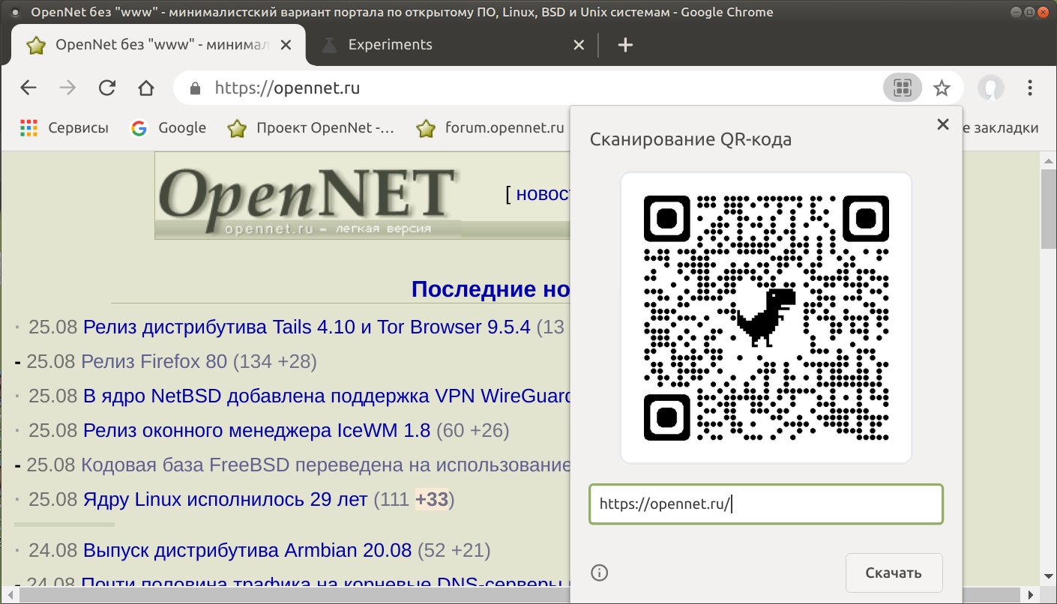Close the Experiments tab

[x=579, y=45]
